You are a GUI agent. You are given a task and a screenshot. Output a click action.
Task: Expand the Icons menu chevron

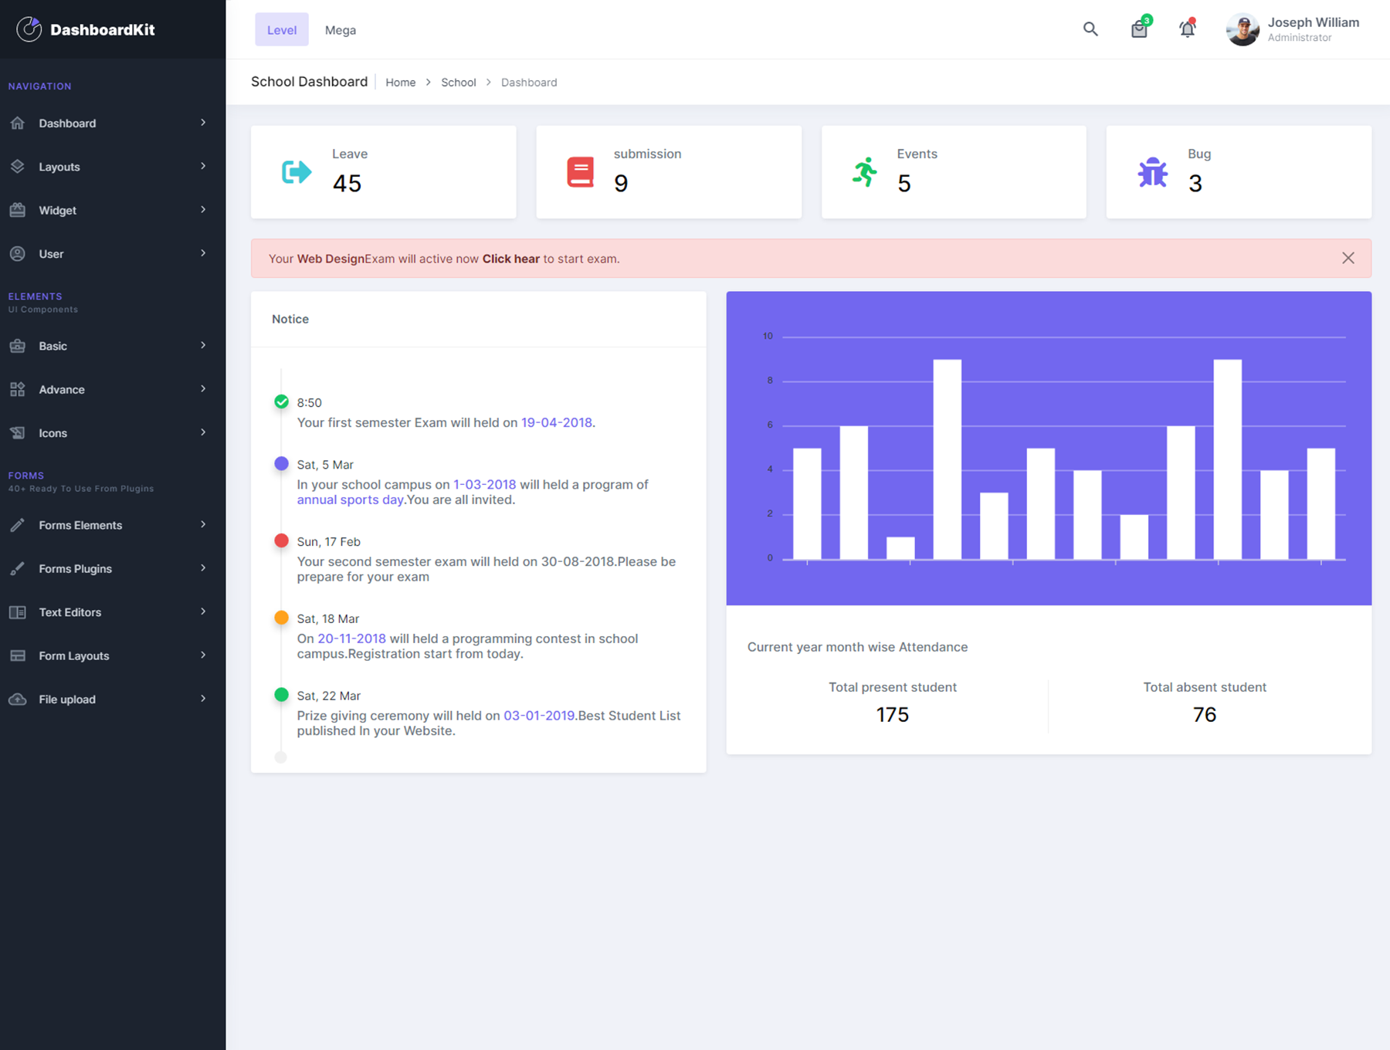point(203,432)
